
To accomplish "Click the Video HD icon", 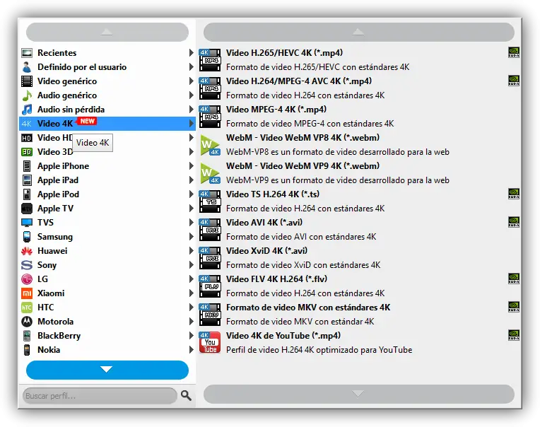I will point(27,138).
